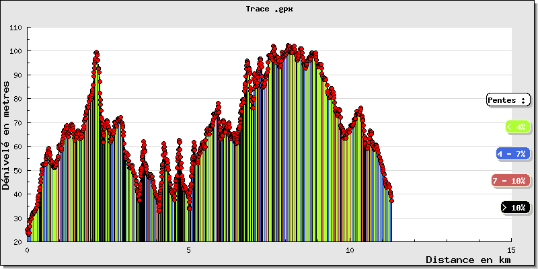Click the green "< 4%" slope legend swatch

(516, 126)
